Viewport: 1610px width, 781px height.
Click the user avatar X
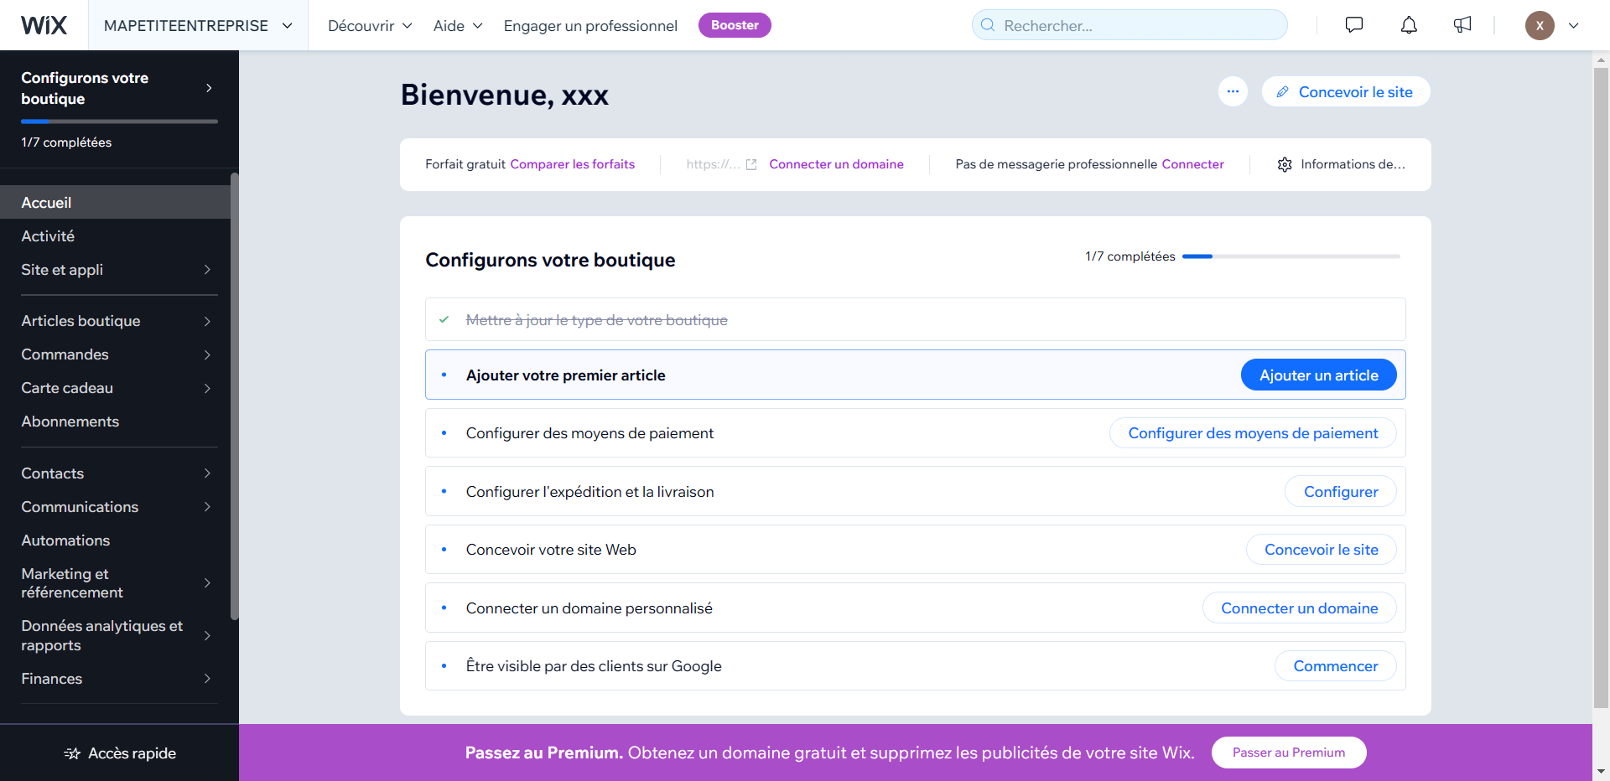pos(1539,25)
